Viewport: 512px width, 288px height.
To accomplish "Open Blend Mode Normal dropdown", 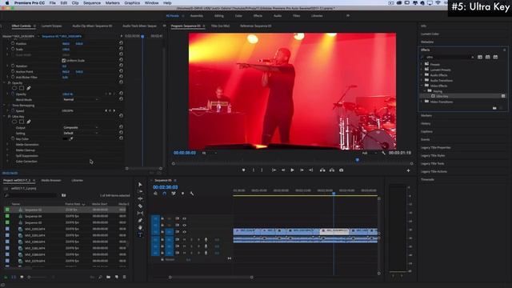I will [x=80, y=99].
